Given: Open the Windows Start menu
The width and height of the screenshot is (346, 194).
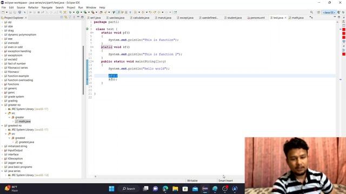Looking at the screenshot, I should pos(112,189).
